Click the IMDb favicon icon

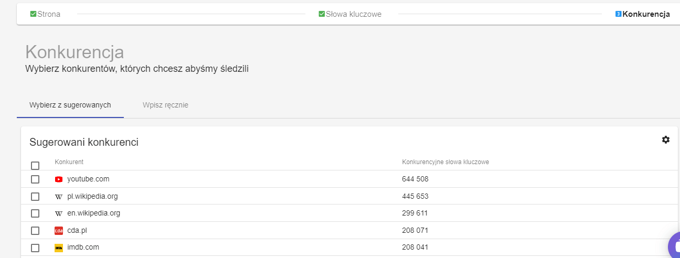tap(59, 248)
